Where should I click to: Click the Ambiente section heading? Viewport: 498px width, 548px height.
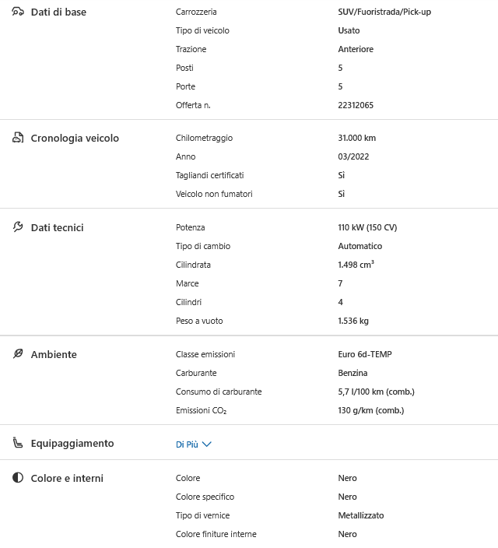tap(54, 354)
